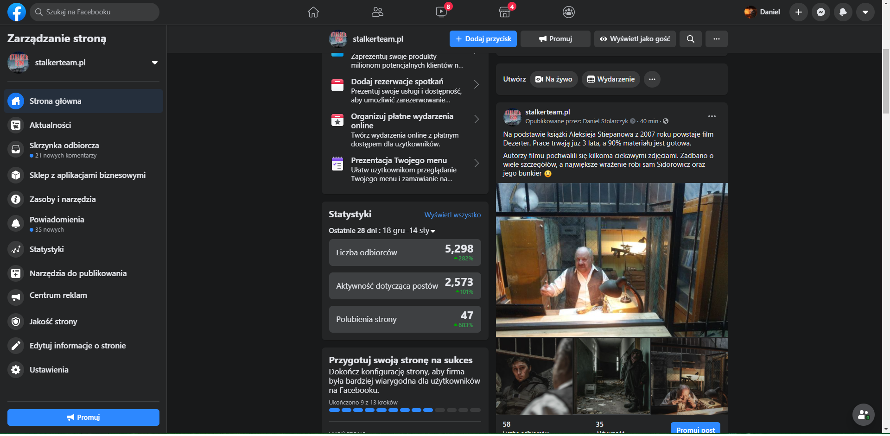Open Marketplace icon with 4 notifications
This screenshot has height=436, width=890.
click(505, 12)
